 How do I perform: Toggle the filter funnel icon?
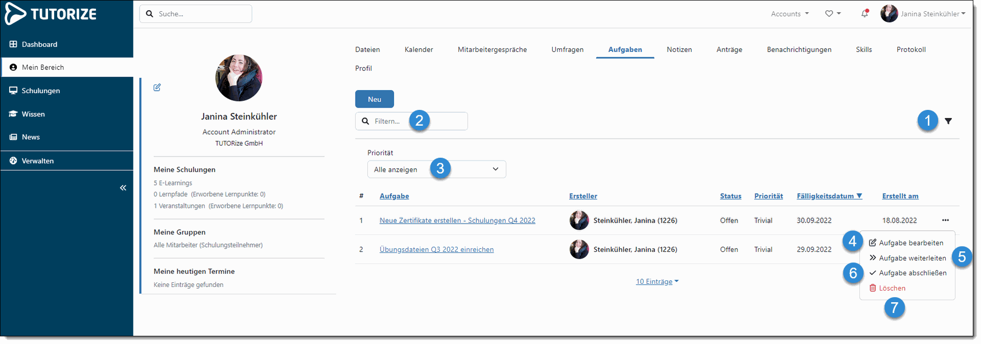[x=948, y=121]
